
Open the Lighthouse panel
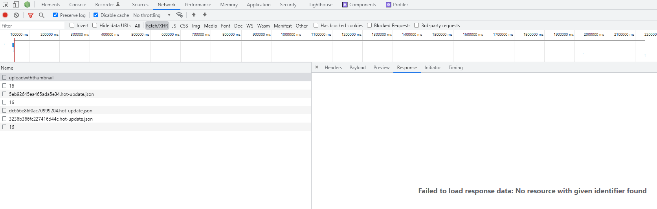coord(321,5)
